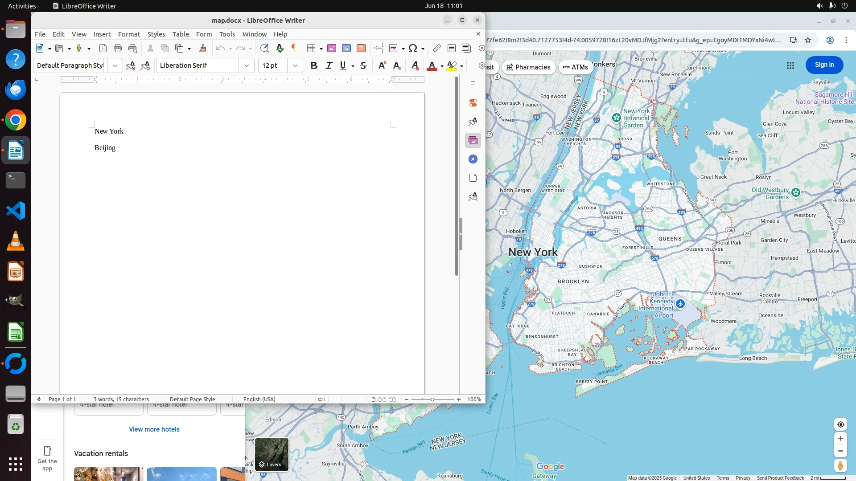
Task: Click the View more hotels link
Action: pyautogui.click(x=154, y=429)
